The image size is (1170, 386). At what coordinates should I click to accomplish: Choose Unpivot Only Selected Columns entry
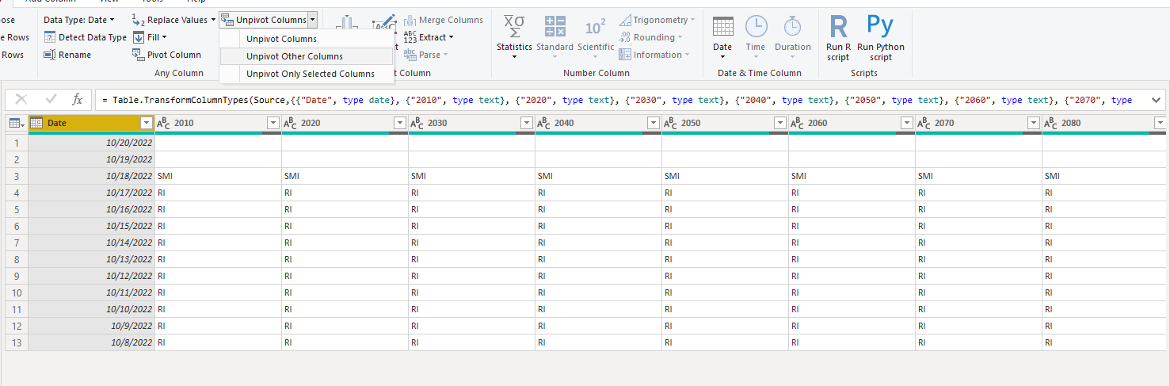tap(306, 74)
